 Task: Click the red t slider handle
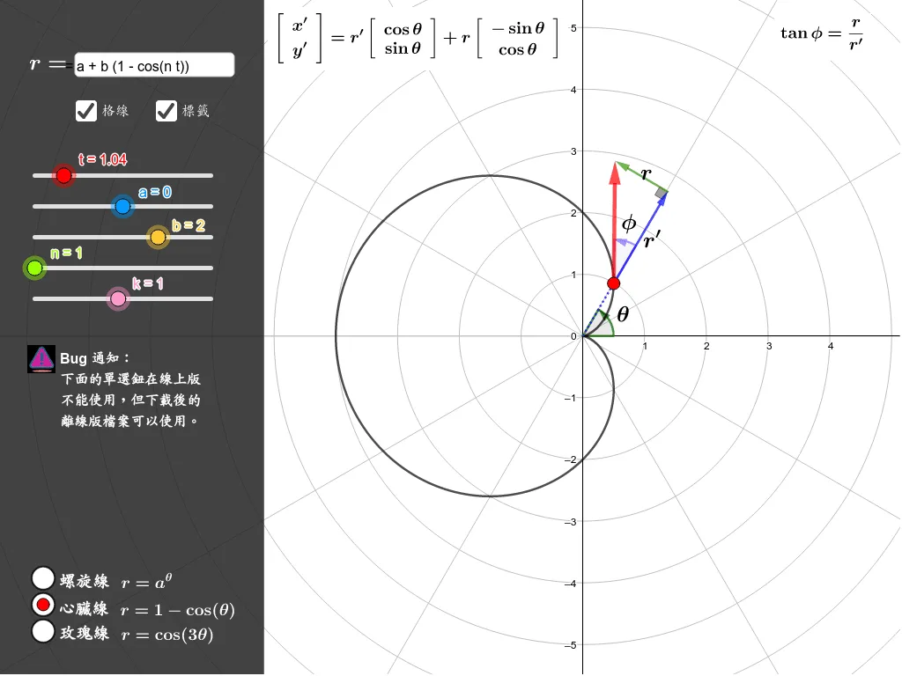63,175
